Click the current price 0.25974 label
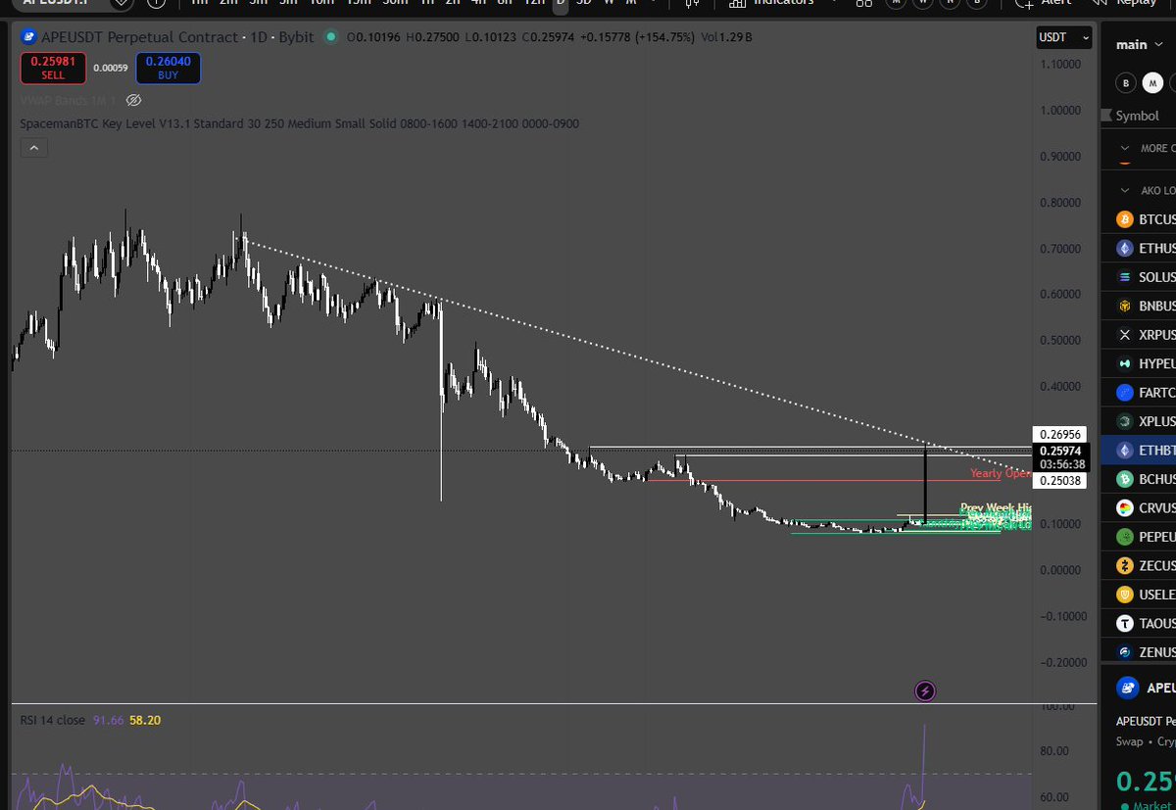 (x=1059, y=451)
